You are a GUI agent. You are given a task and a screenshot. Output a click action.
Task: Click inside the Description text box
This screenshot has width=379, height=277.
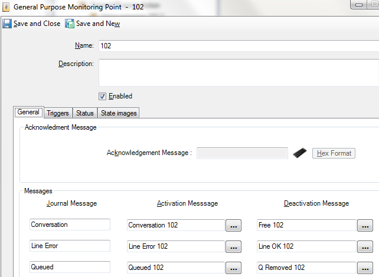[x=236, y=72]
